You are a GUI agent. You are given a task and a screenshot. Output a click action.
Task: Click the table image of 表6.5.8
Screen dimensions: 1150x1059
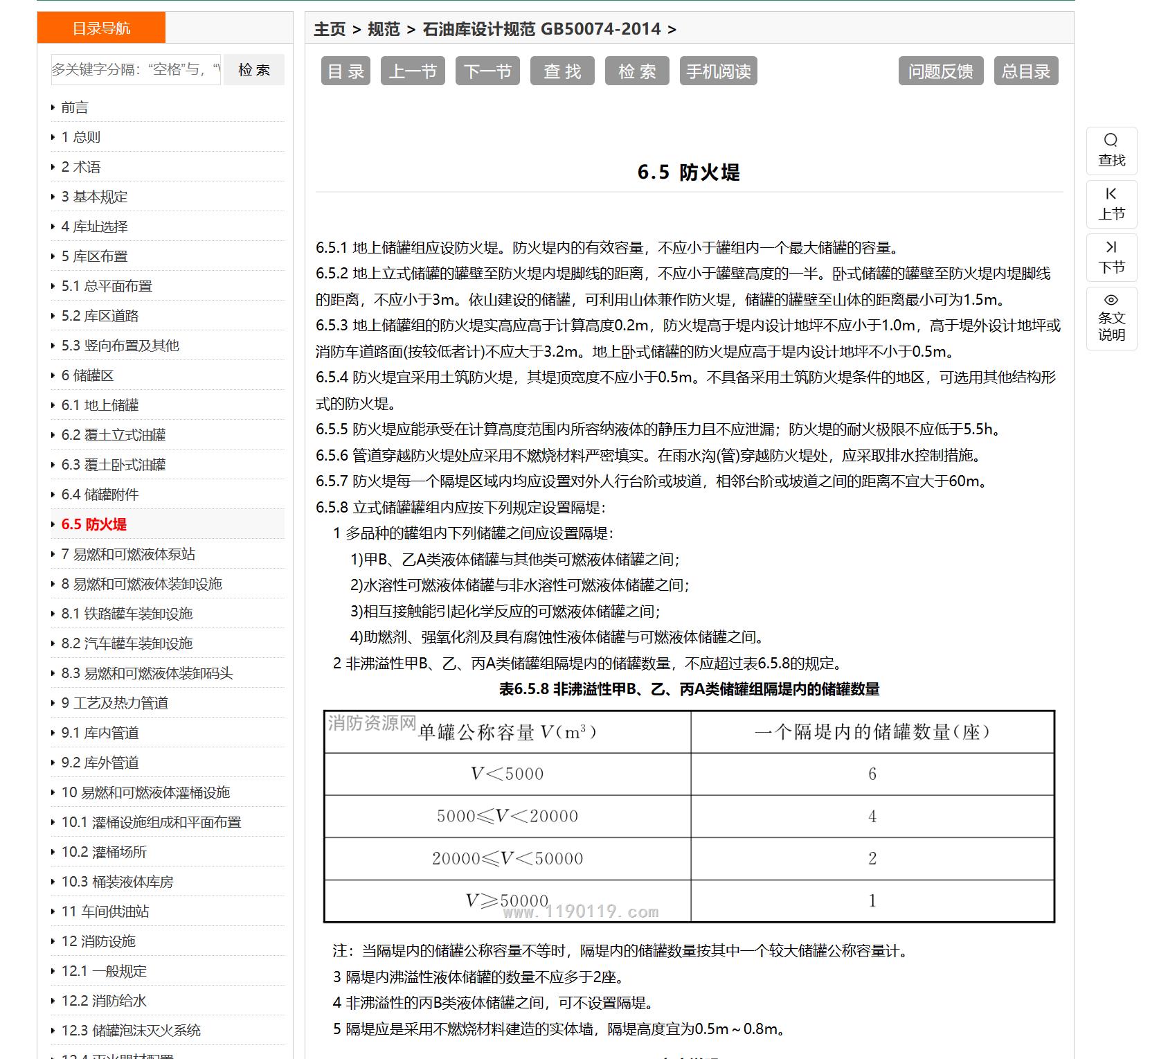689,817
